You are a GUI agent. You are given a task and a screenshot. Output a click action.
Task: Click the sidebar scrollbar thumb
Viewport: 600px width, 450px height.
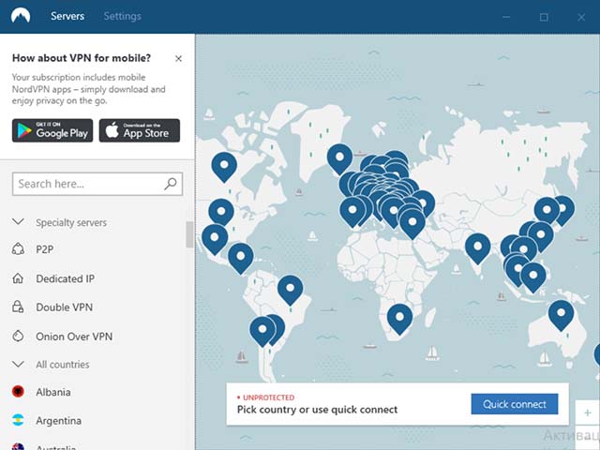pyautogui.click(x=189, y=234)
